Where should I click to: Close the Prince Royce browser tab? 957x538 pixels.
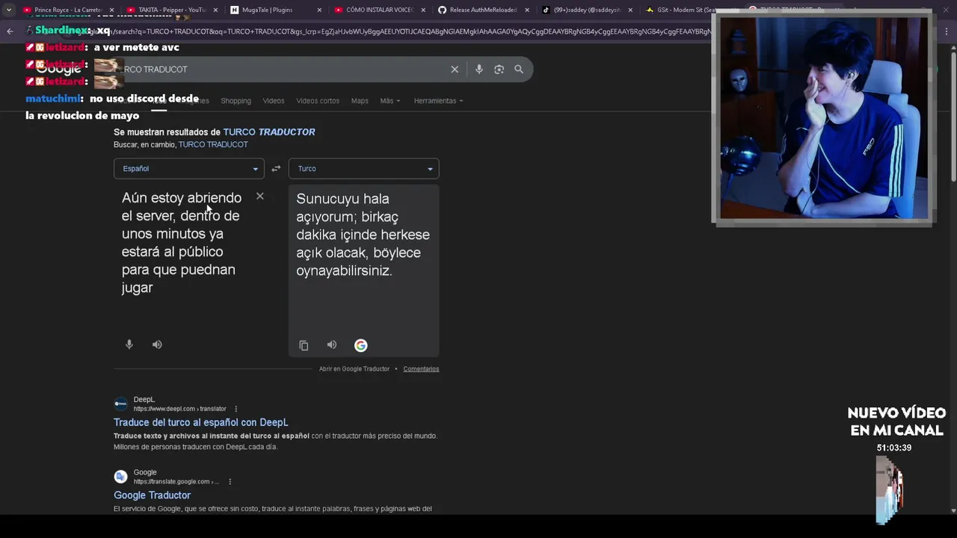click(x=111, y=10)
